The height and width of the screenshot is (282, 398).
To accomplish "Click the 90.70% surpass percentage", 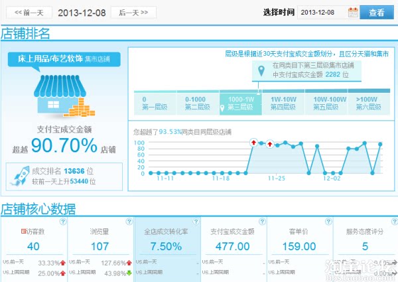I will 64,145.
